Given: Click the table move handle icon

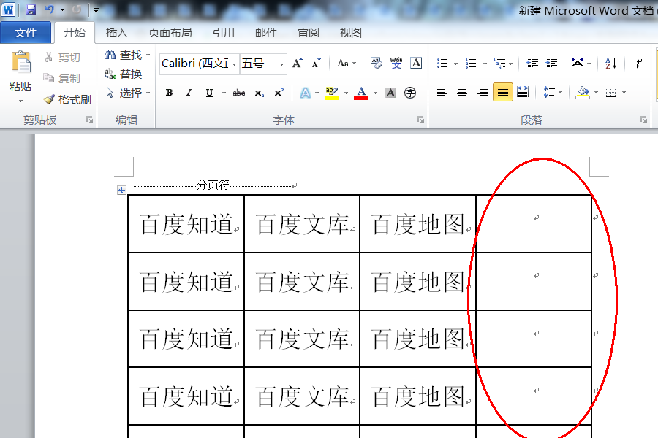Looking at the screenshot, I should 121,191.
